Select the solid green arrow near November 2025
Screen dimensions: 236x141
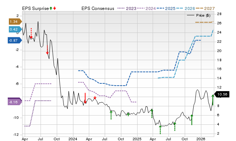tap(192, 120)
